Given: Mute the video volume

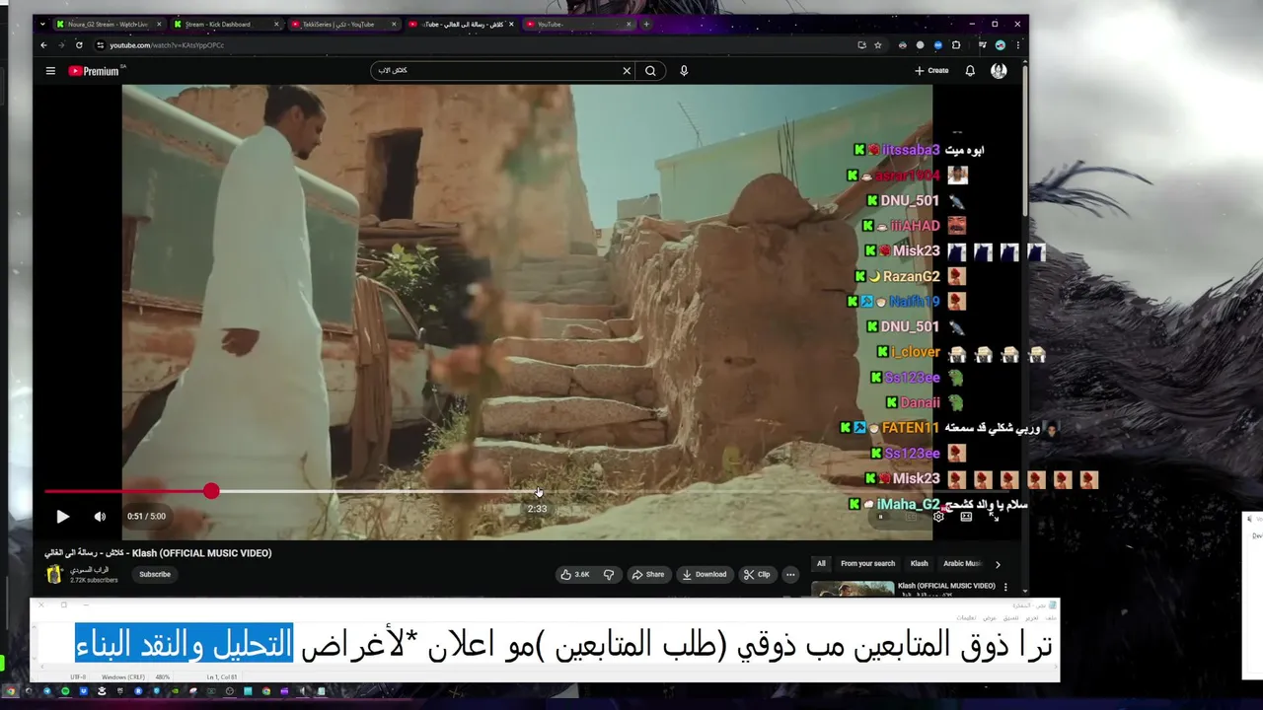Looking at the screenshot, I should click(100, 517).
